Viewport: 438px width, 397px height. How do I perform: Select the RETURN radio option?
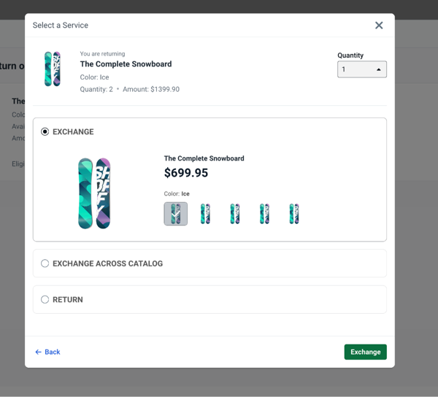tap(45, 300)
